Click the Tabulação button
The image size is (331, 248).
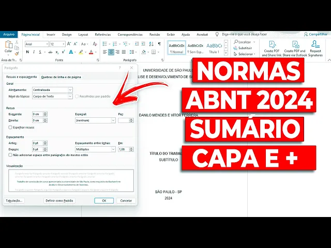pyautogui.click(x=14, y=200)
